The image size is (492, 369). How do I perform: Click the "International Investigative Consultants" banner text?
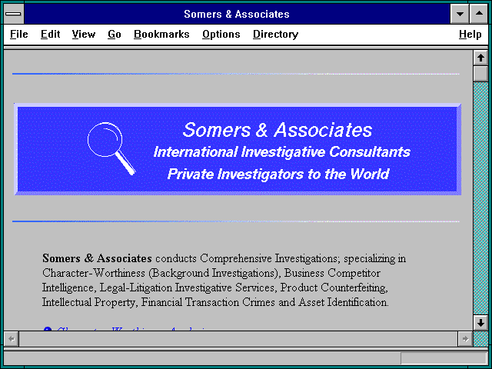pos(282,152)
